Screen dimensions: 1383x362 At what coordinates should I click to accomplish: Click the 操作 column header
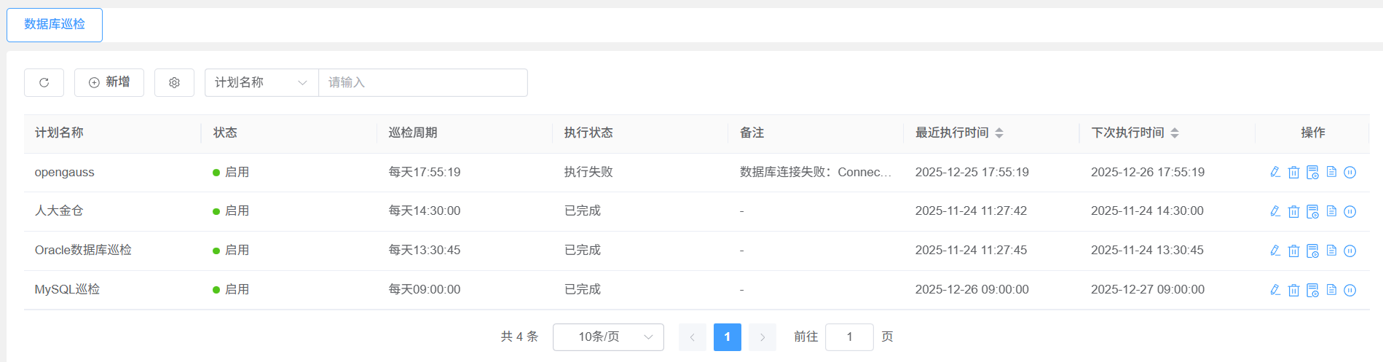click(x=1313, y=133)
